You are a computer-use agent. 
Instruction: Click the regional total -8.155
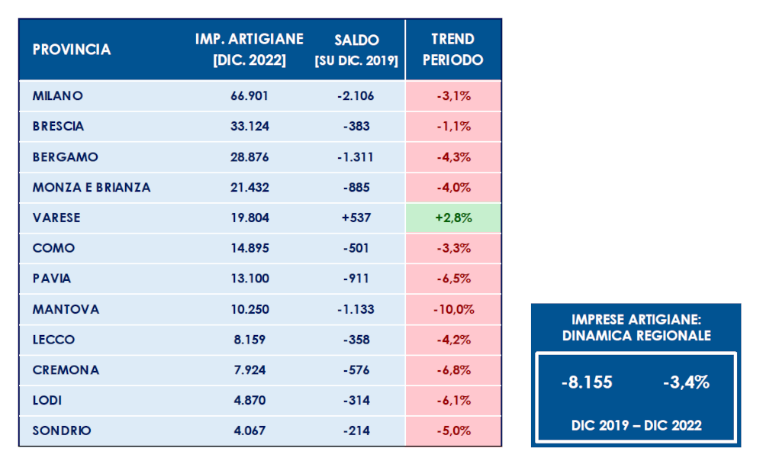586,382
